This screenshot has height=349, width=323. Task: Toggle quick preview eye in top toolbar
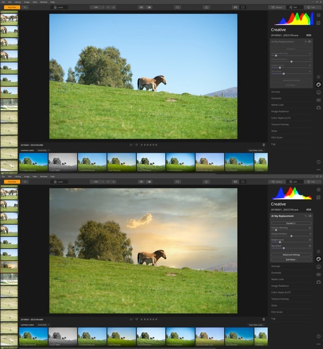coord(142,7)
